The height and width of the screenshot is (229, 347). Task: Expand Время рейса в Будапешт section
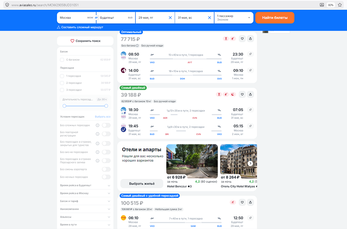click(85, 185)
